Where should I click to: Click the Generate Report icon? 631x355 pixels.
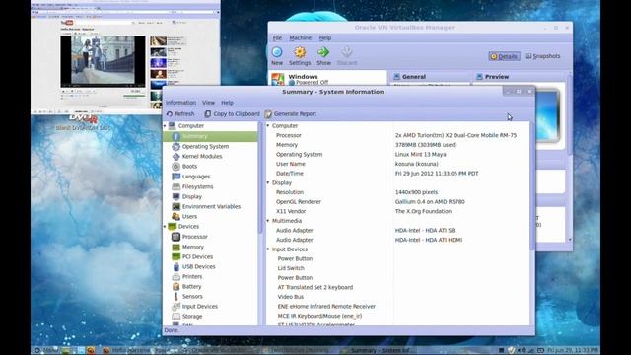pyautogui.click(x=268, y=114)
